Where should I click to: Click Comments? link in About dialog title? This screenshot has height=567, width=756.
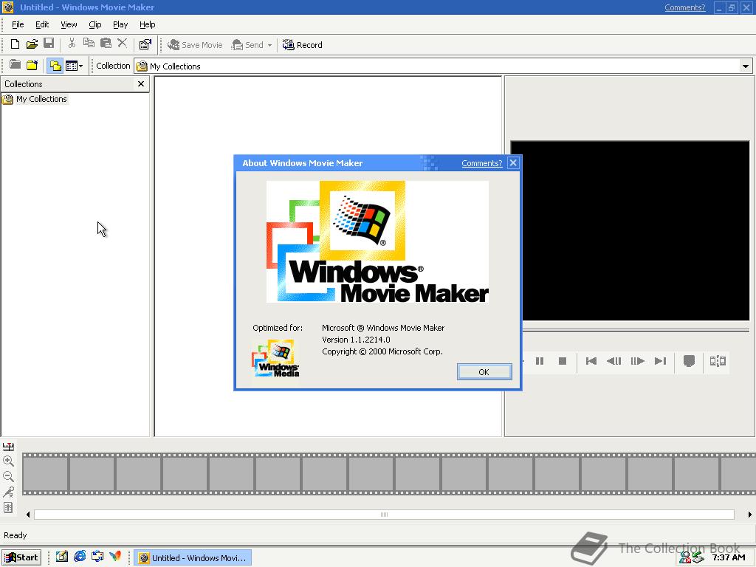pyautogui.click(x=481, y=163)
